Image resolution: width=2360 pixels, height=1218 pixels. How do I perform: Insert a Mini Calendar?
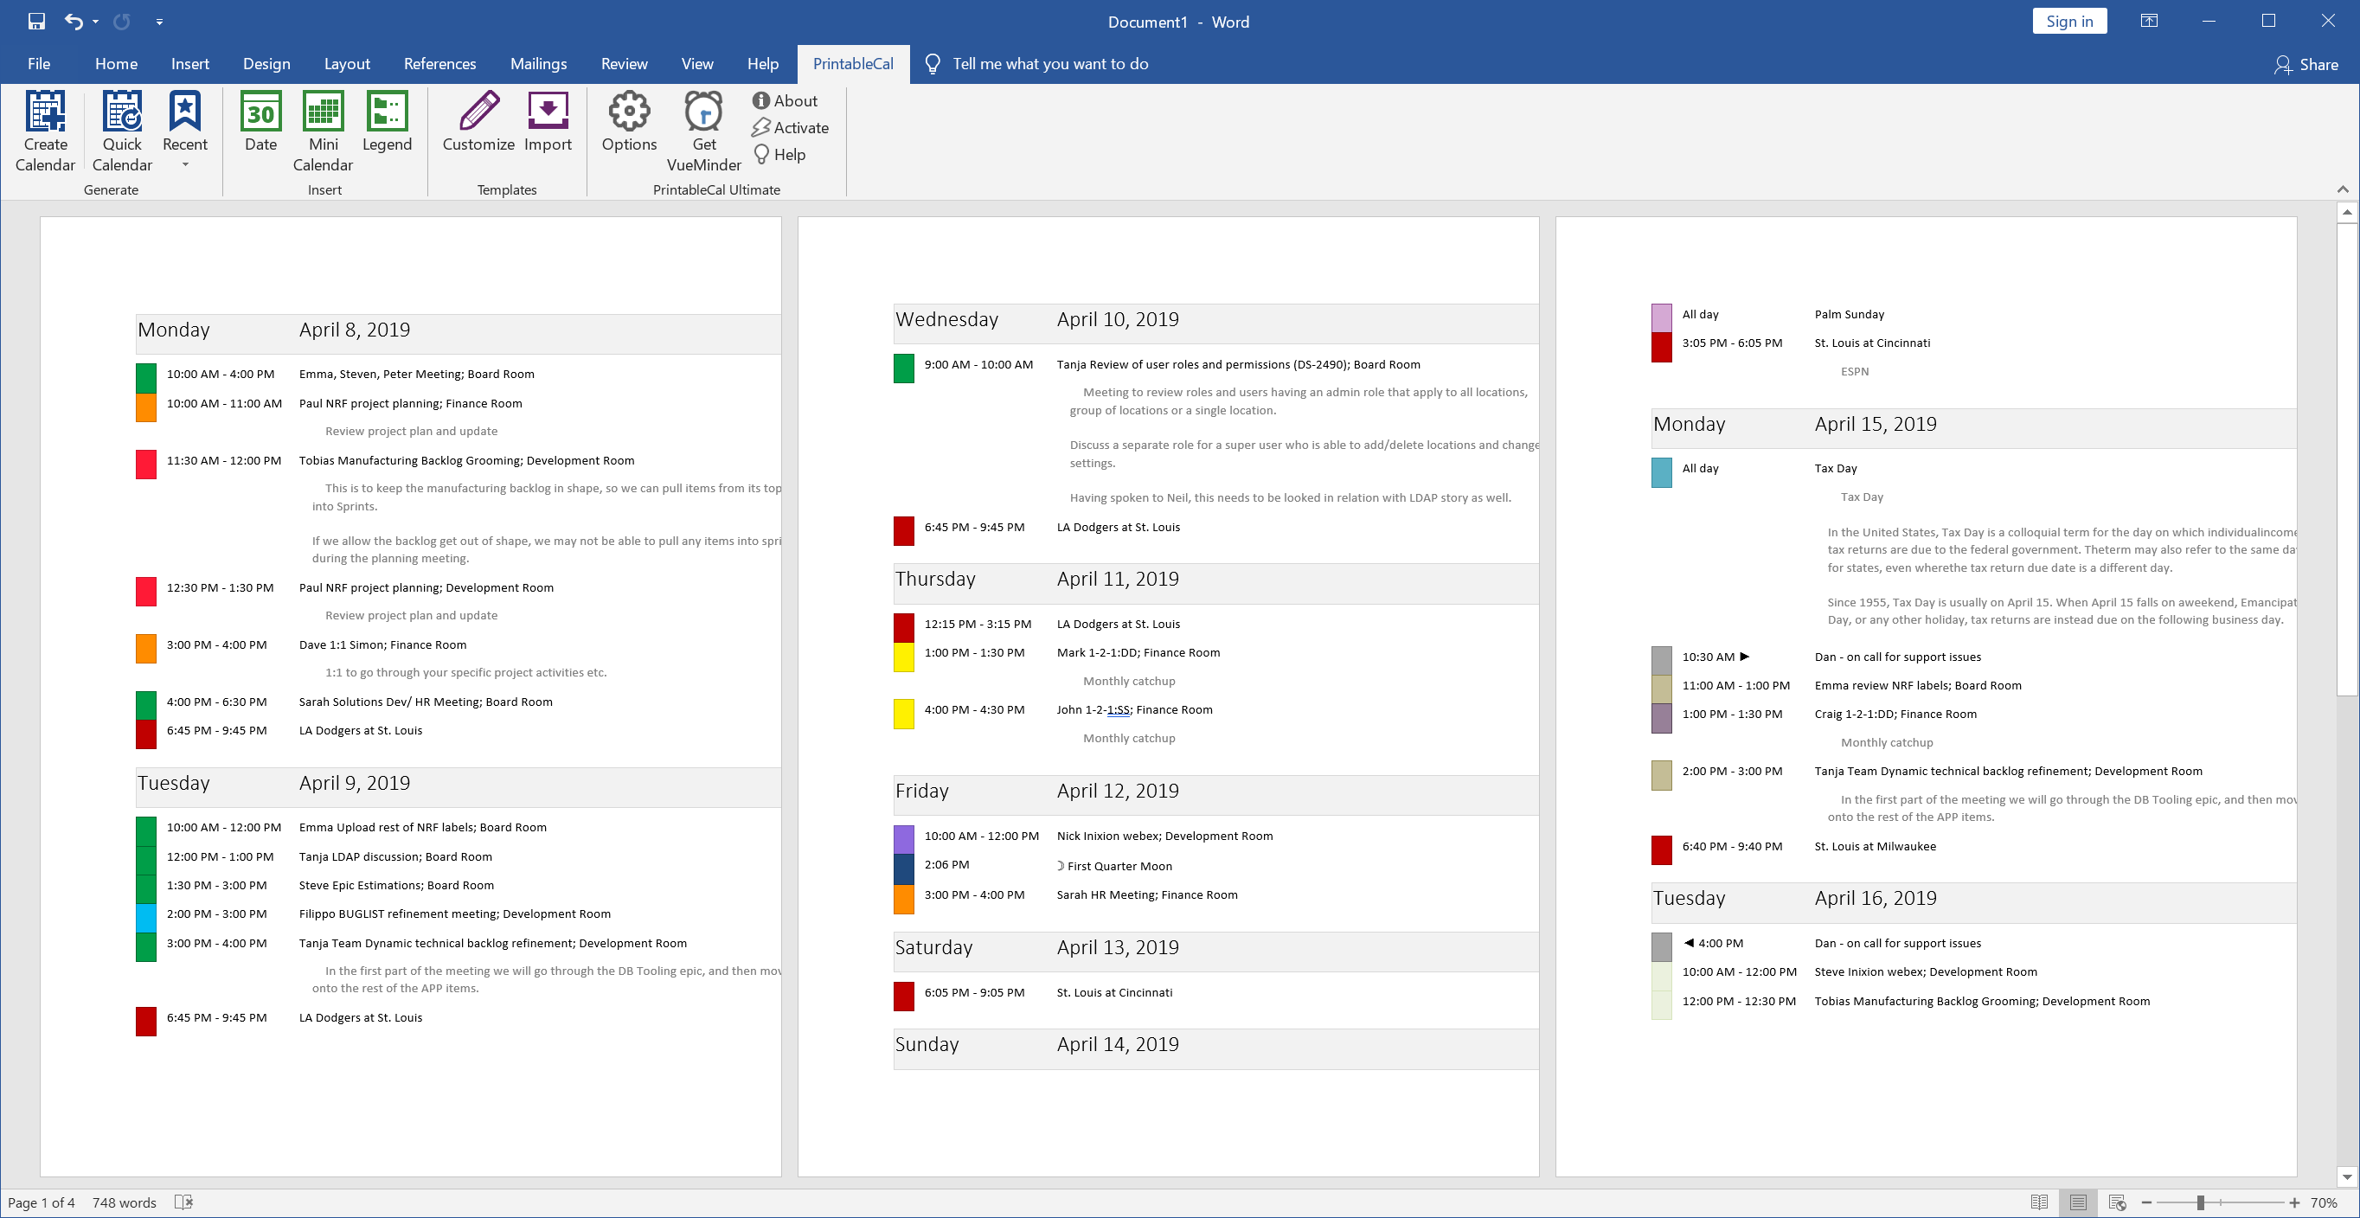323,112
